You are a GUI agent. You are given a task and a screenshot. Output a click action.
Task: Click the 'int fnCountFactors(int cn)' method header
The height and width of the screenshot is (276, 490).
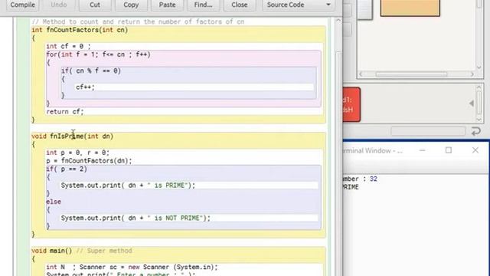tap(80, 30)
